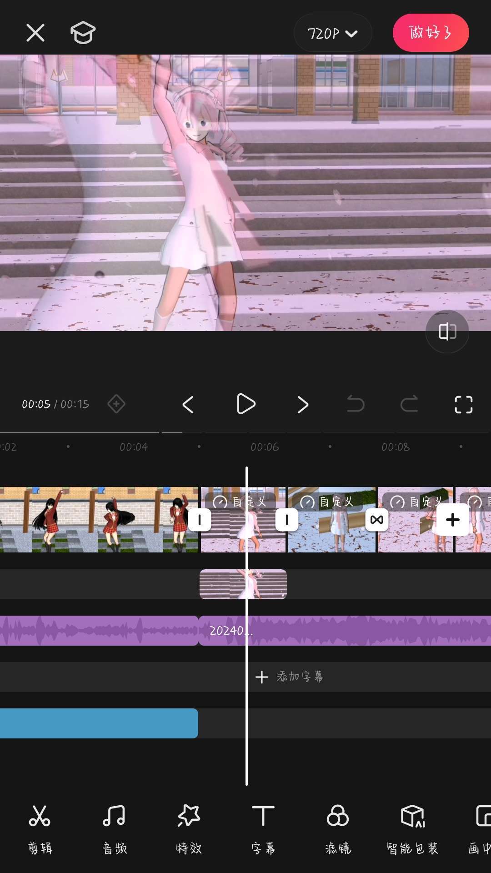Play the video preview

246,404
